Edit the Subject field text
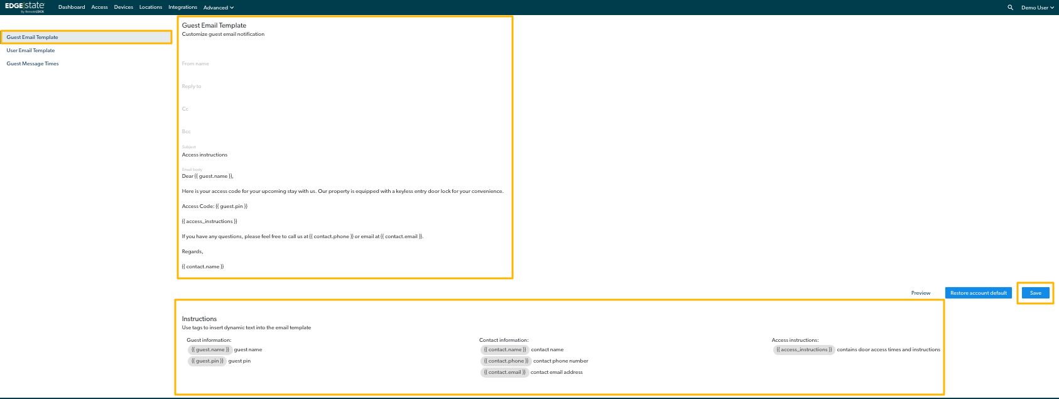This screenshot has width=1059, height=399. (344, 155)
